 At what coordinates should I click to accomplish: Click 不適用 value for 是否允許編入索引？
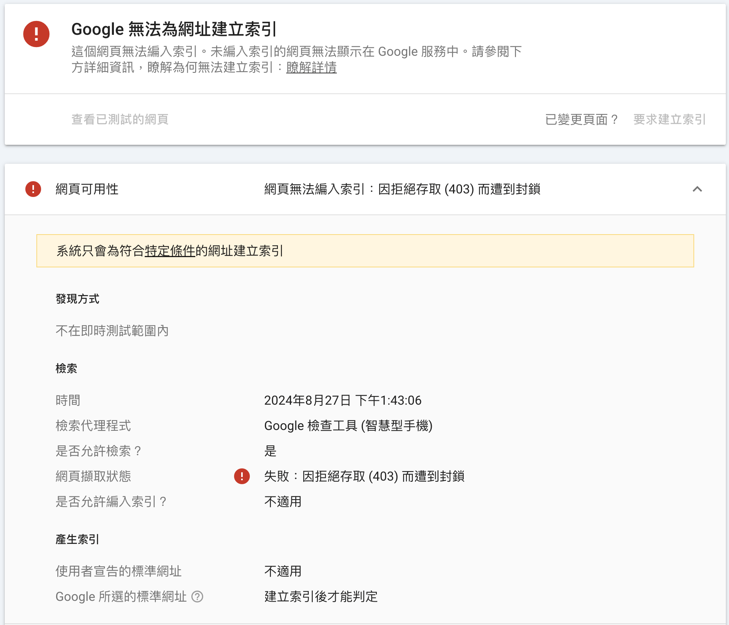point(283,502)
